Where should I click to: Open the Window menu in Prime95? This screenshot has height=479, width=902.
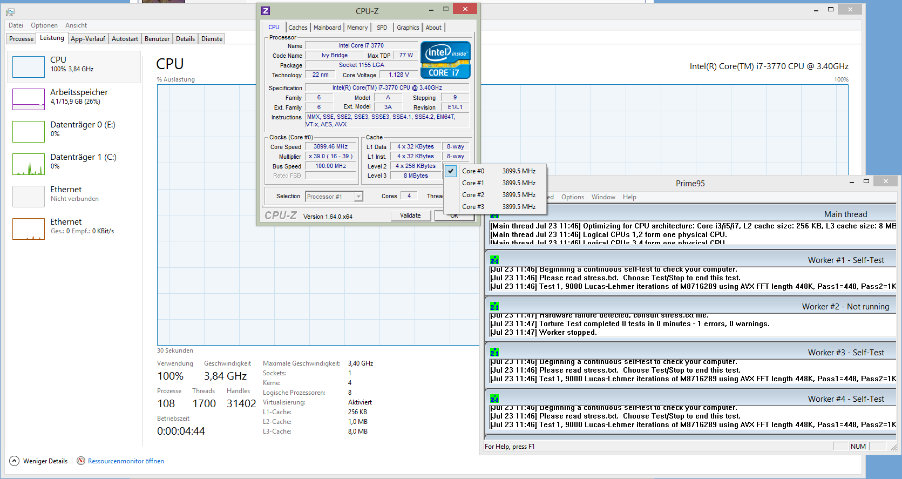coord(603,197)
